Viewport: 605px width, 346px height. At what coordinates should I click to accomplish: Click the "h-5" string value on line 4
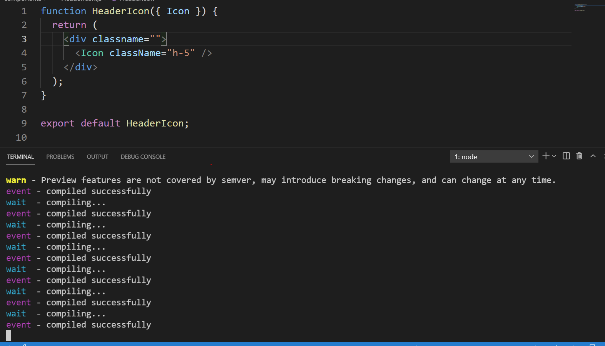181,53
